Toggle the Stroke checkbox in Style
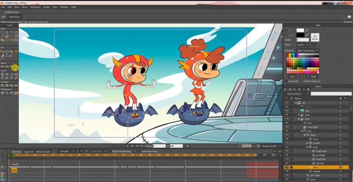This screenshot has height=182, width=353. pos(286,35)
